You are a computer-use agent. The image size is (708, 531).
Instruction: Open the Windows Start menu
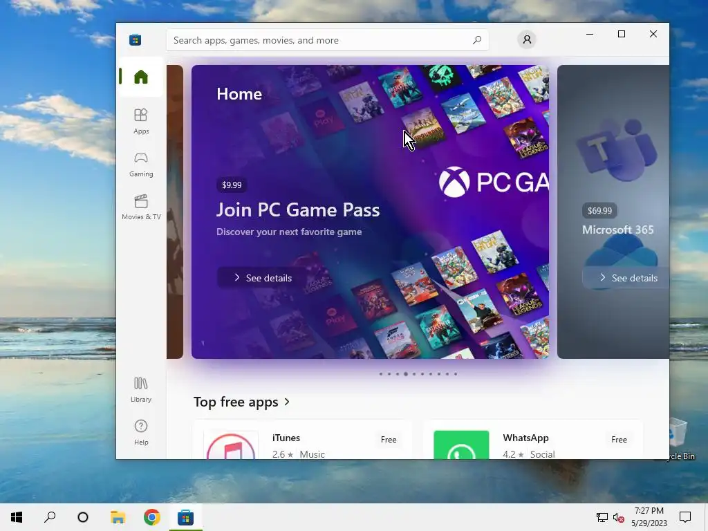pos(17,517)
